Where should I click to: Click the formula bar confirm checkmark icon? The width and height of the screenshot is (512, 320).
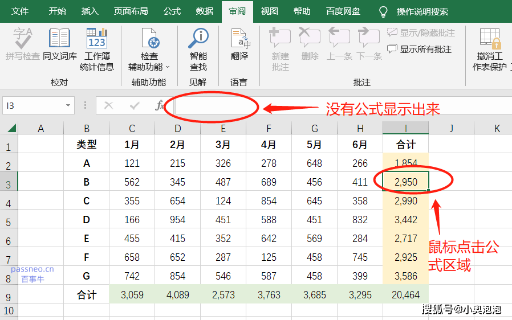point(134,105)
